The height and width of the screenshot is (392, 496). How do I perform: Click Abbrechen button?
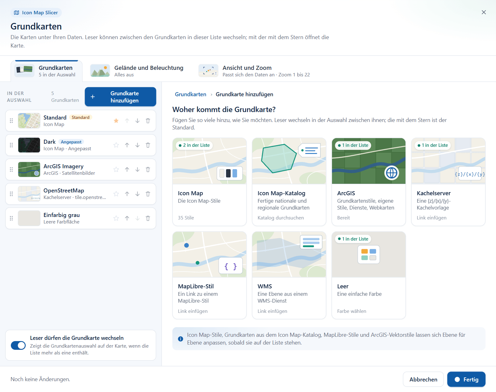click(423, 379)
